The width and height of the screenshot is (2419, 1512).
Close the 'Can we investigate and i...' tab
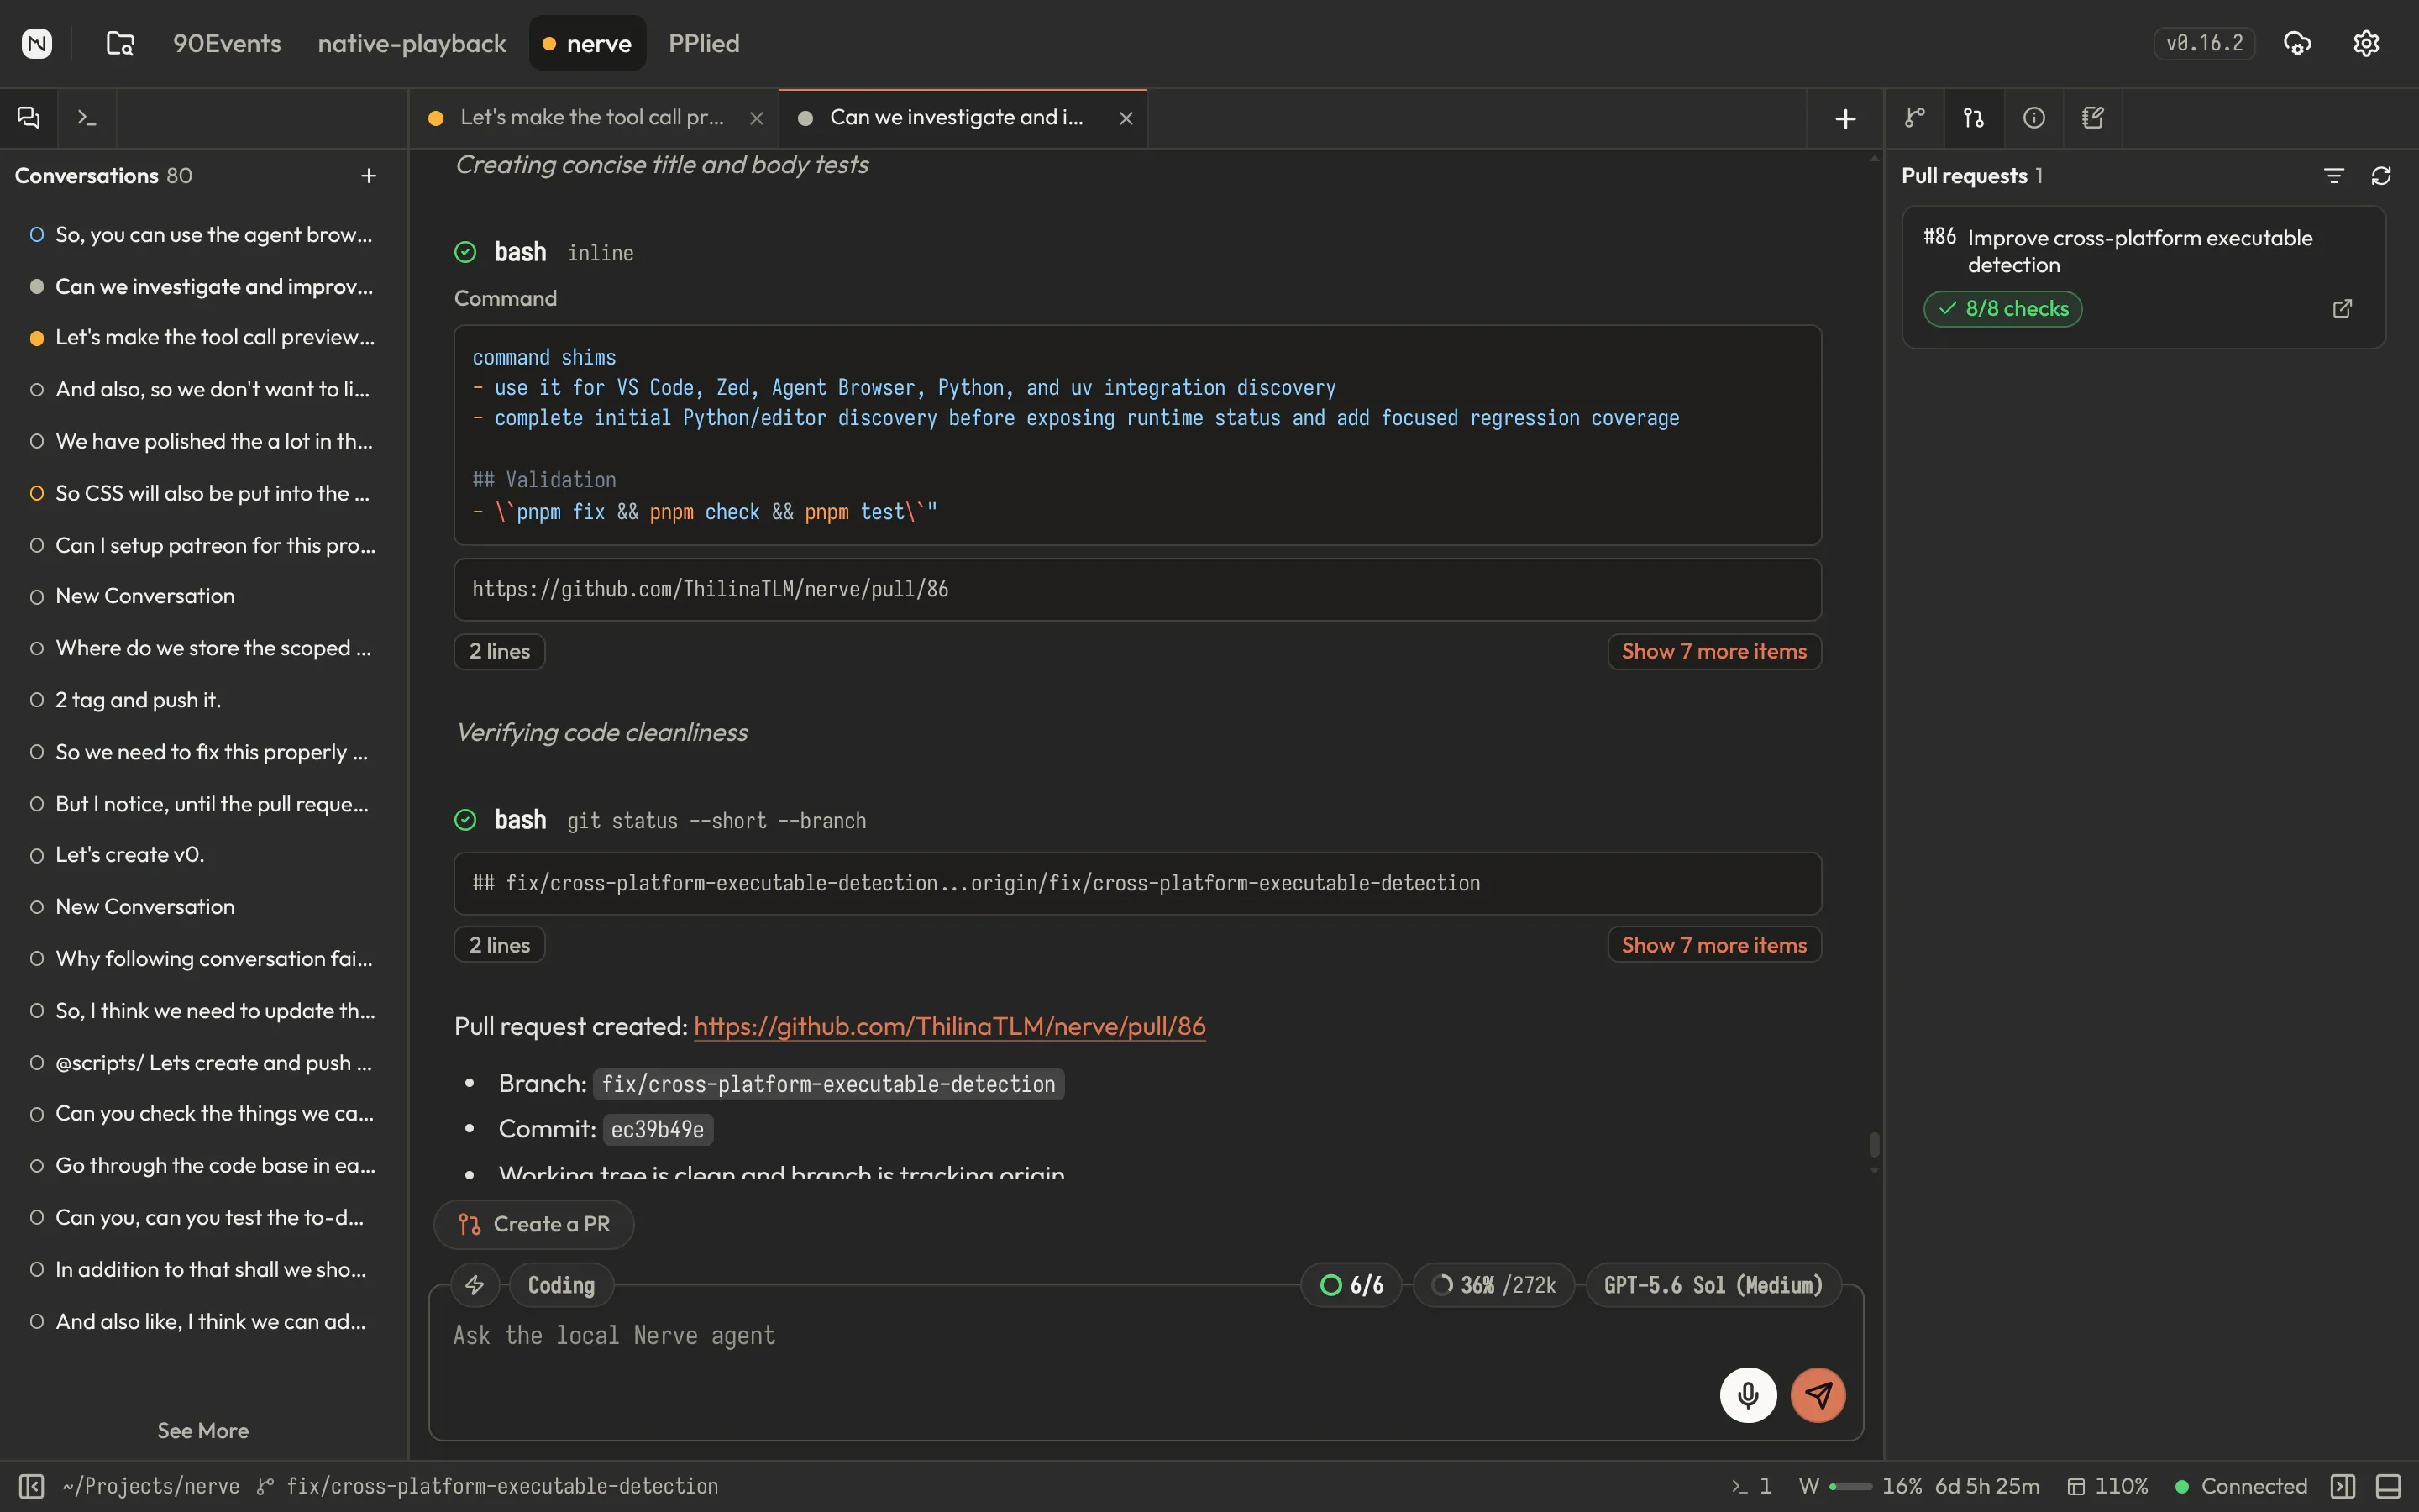(x=1126, y=119)
